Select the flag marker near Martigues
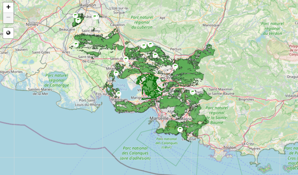Screen dimensions: 298x175 coord(119,93)
